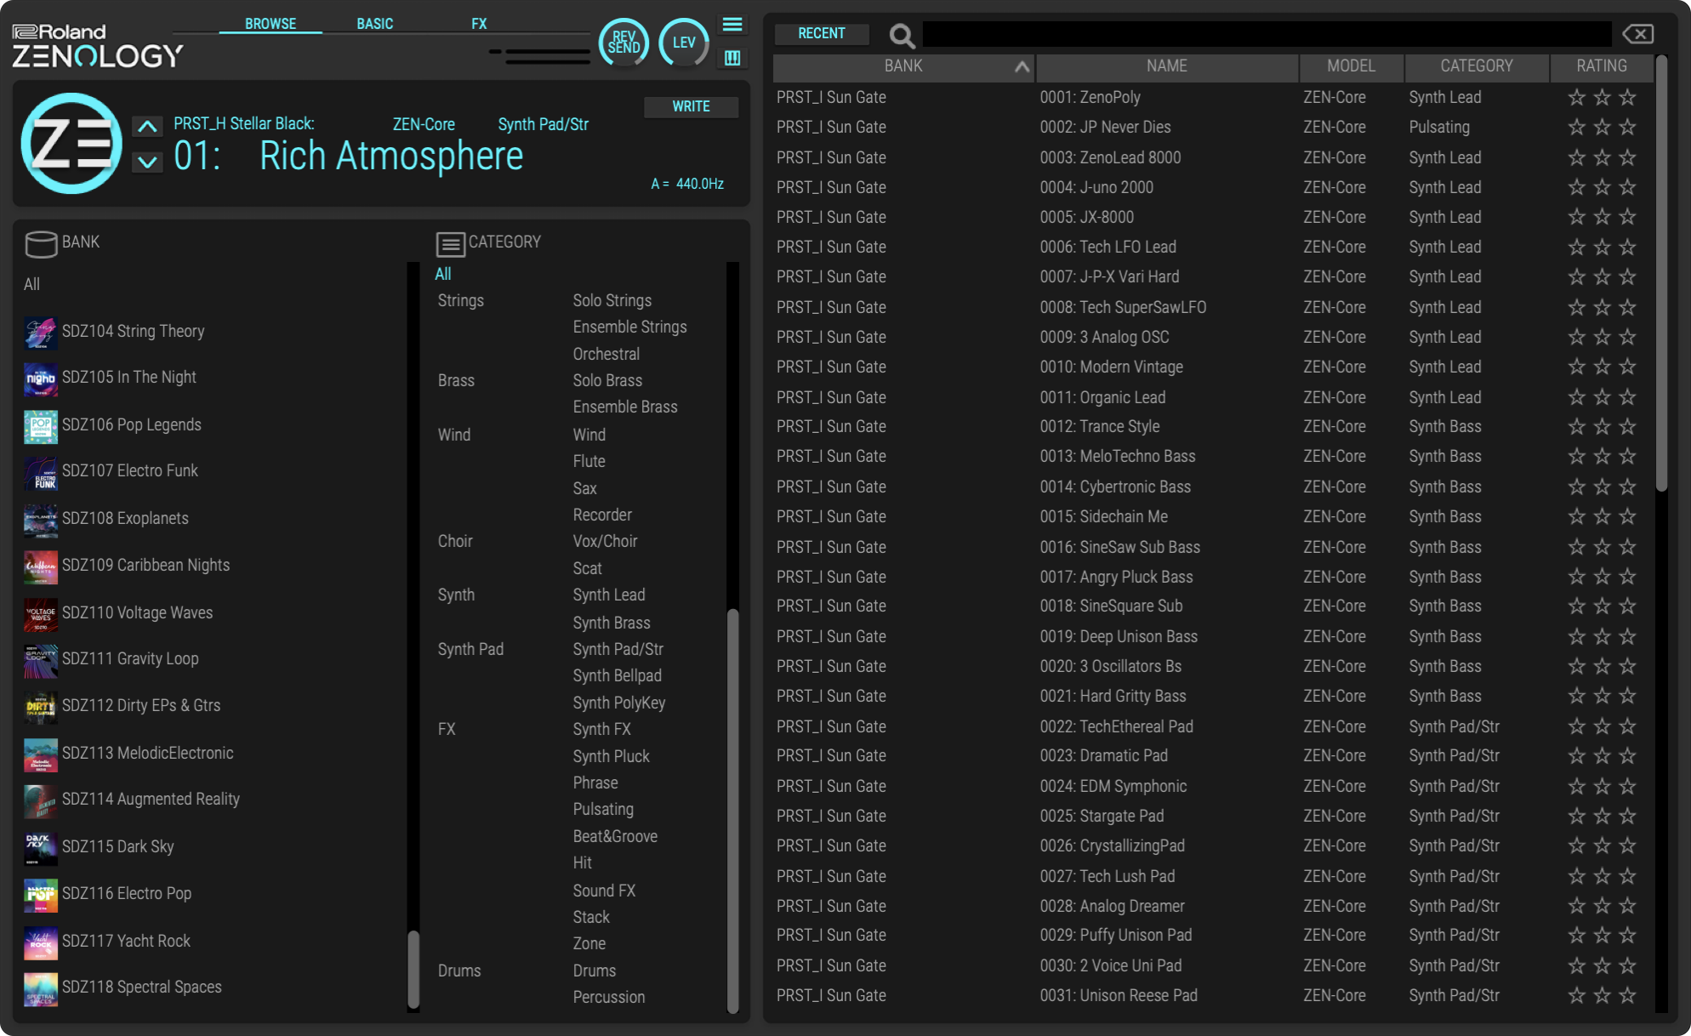
Task: Clear the search with backspace icon
Action: (x=1638, y=34)
